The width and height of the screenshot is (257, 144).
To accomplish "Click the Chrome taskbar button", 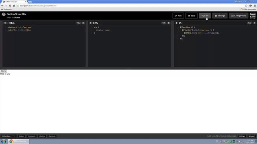I will click(18, 141).
